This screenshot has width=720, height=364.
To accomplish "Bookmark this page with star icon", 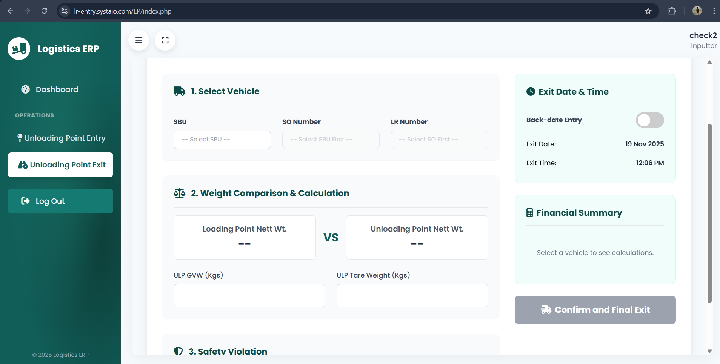I will 648,11.
